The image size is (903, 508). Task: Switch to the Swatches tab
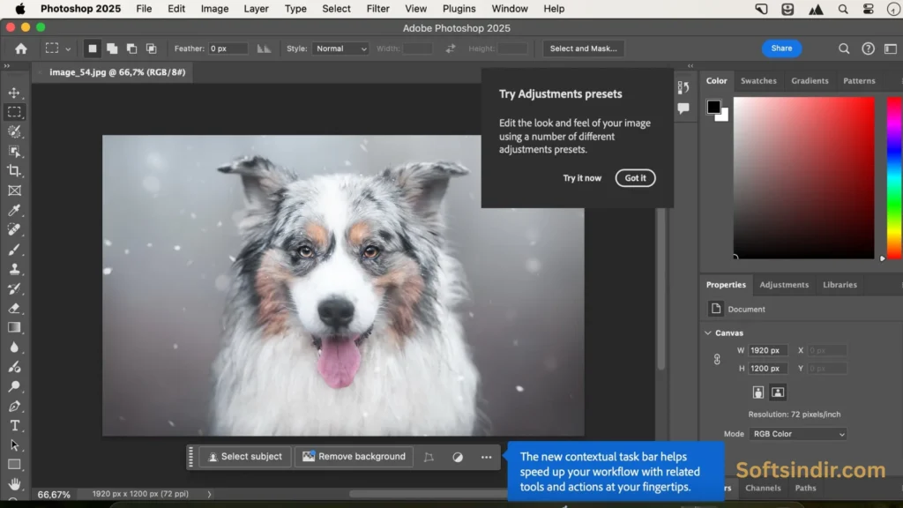pyautogui.click(x=758, y=80)
